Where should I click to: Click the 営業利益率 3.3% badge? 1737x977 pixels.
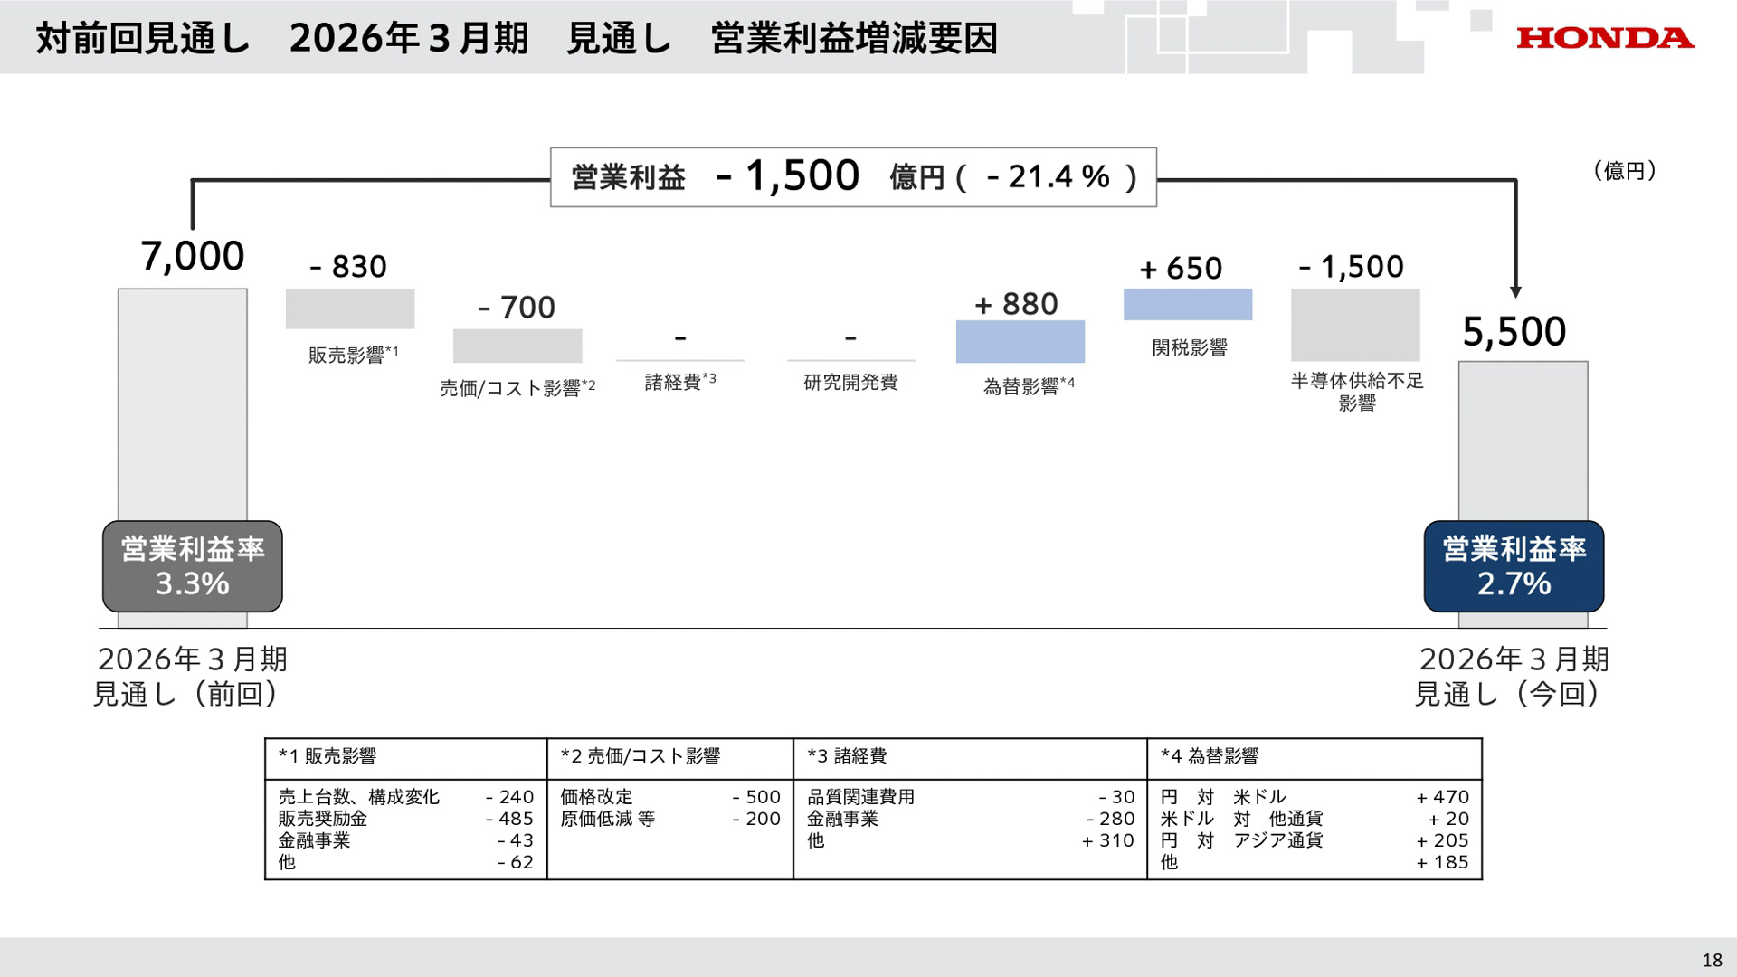[192, 565]
